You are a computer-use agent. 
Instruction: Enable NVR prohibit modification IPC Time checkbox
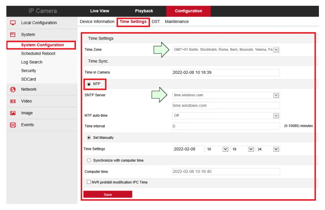click(89, 182)
